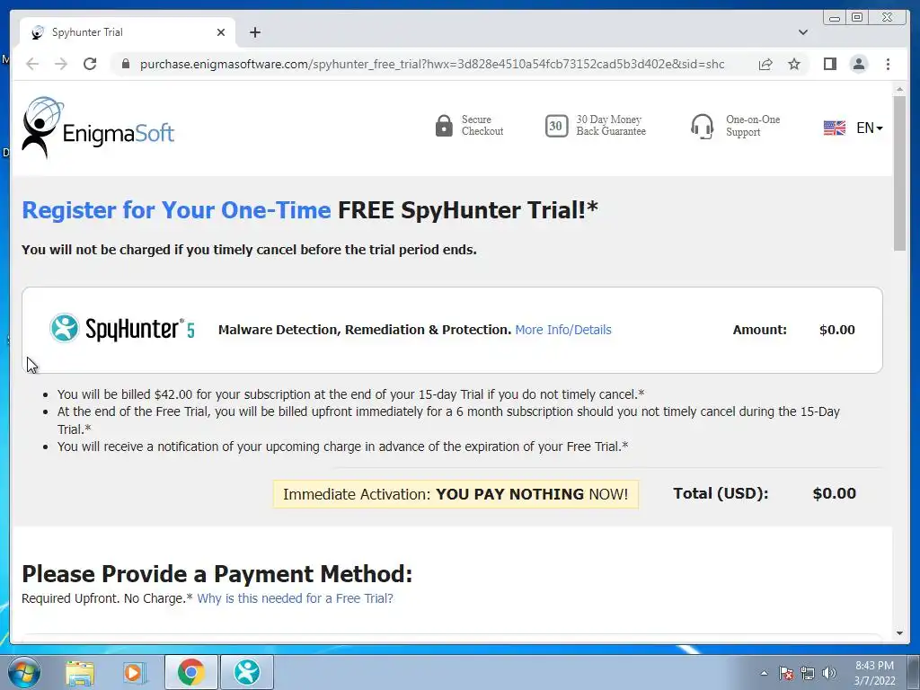Screen dimensions: 920x690
Task: Open Chrome three-dot menu
Action: coord(889,64)
